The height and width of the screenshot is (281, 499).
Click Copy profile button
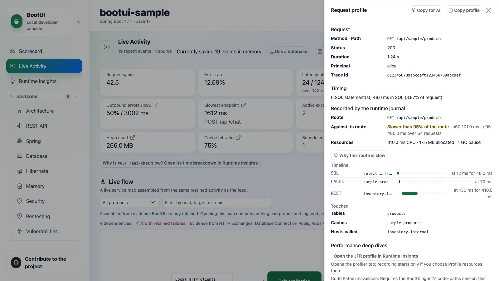click(x=464, y=10)
